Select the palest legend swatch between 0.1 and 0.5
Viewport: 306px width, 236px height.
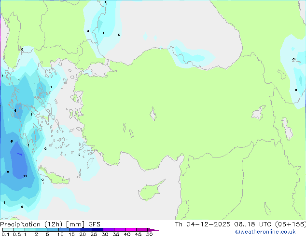8,230
